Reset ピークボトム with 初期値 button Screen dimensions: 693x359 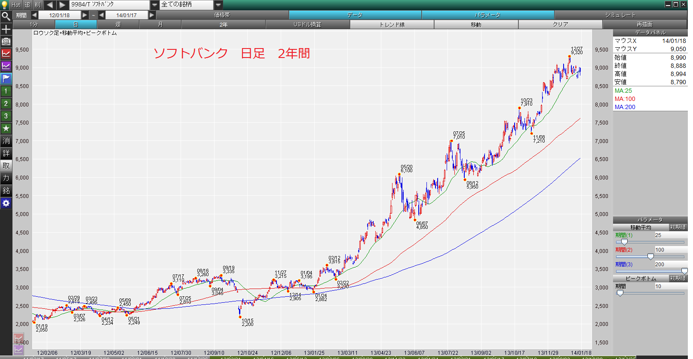pos(678,278)
